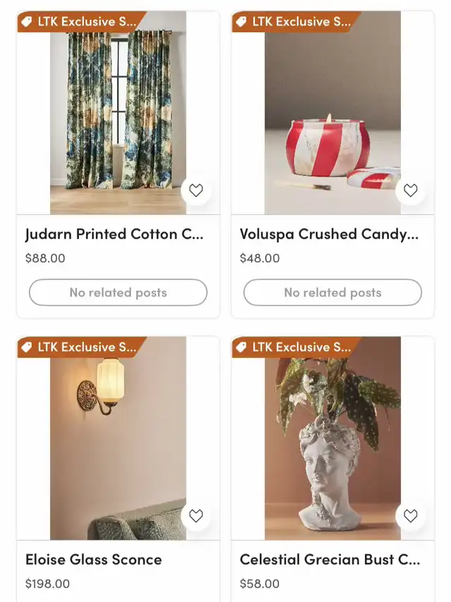Favorite the Judarn Printed Cotton curtain
Viewport: 451px width, 602px height.
pos(196,190)
